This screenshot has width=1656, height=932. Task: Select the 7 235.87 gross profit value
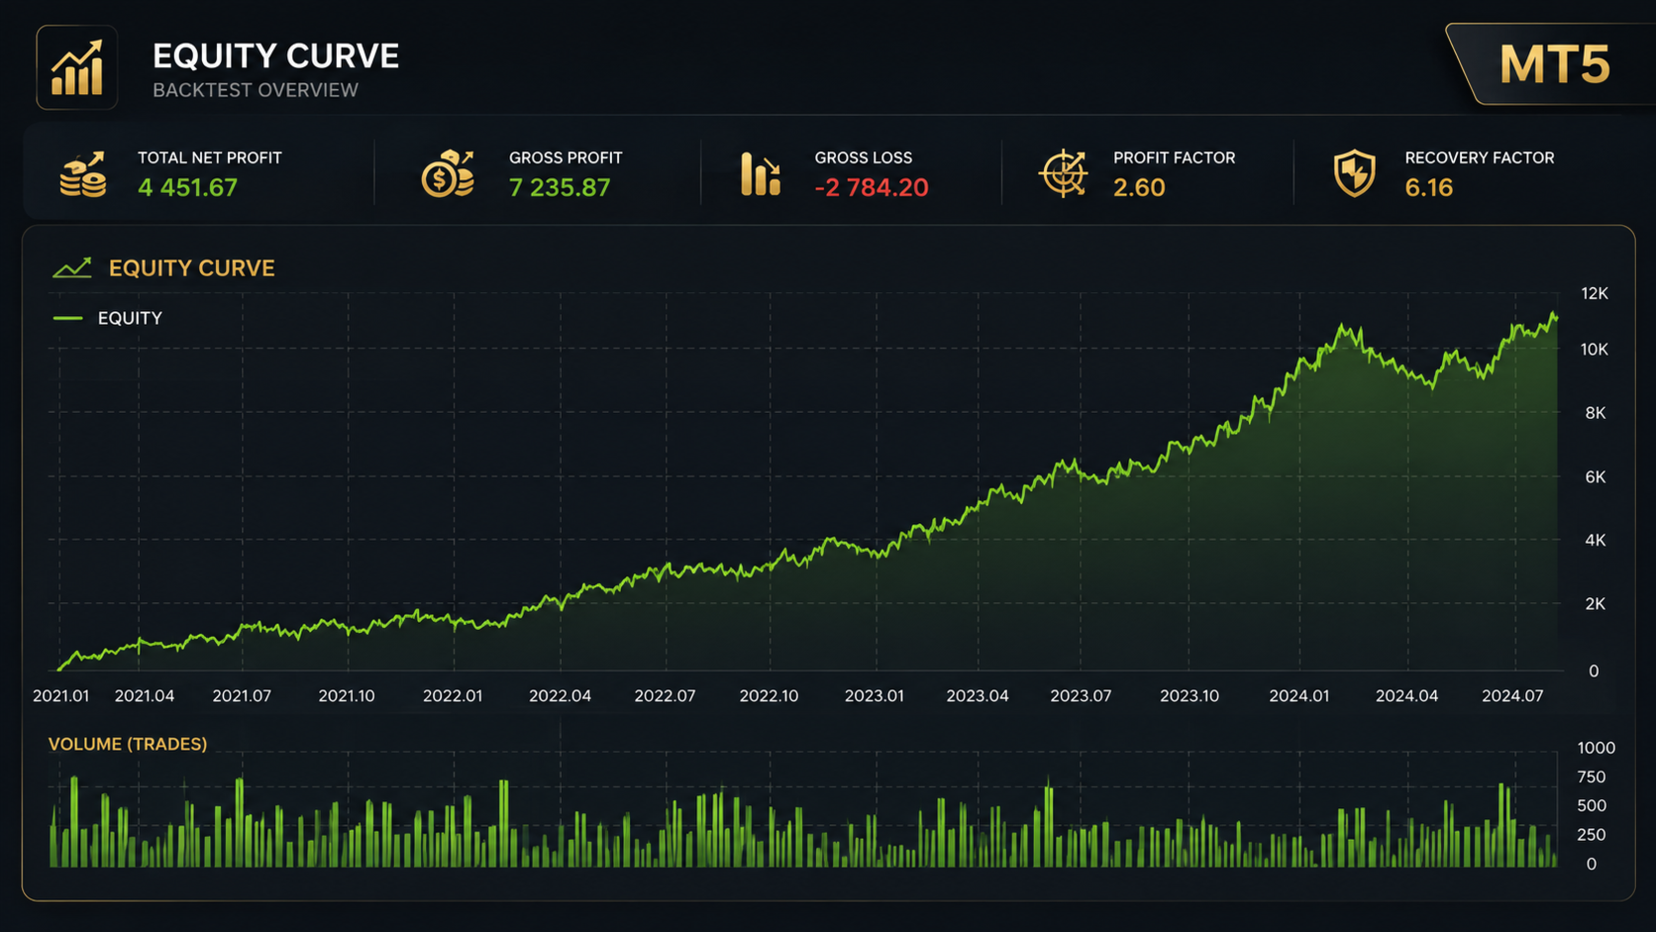coord(560,187)
